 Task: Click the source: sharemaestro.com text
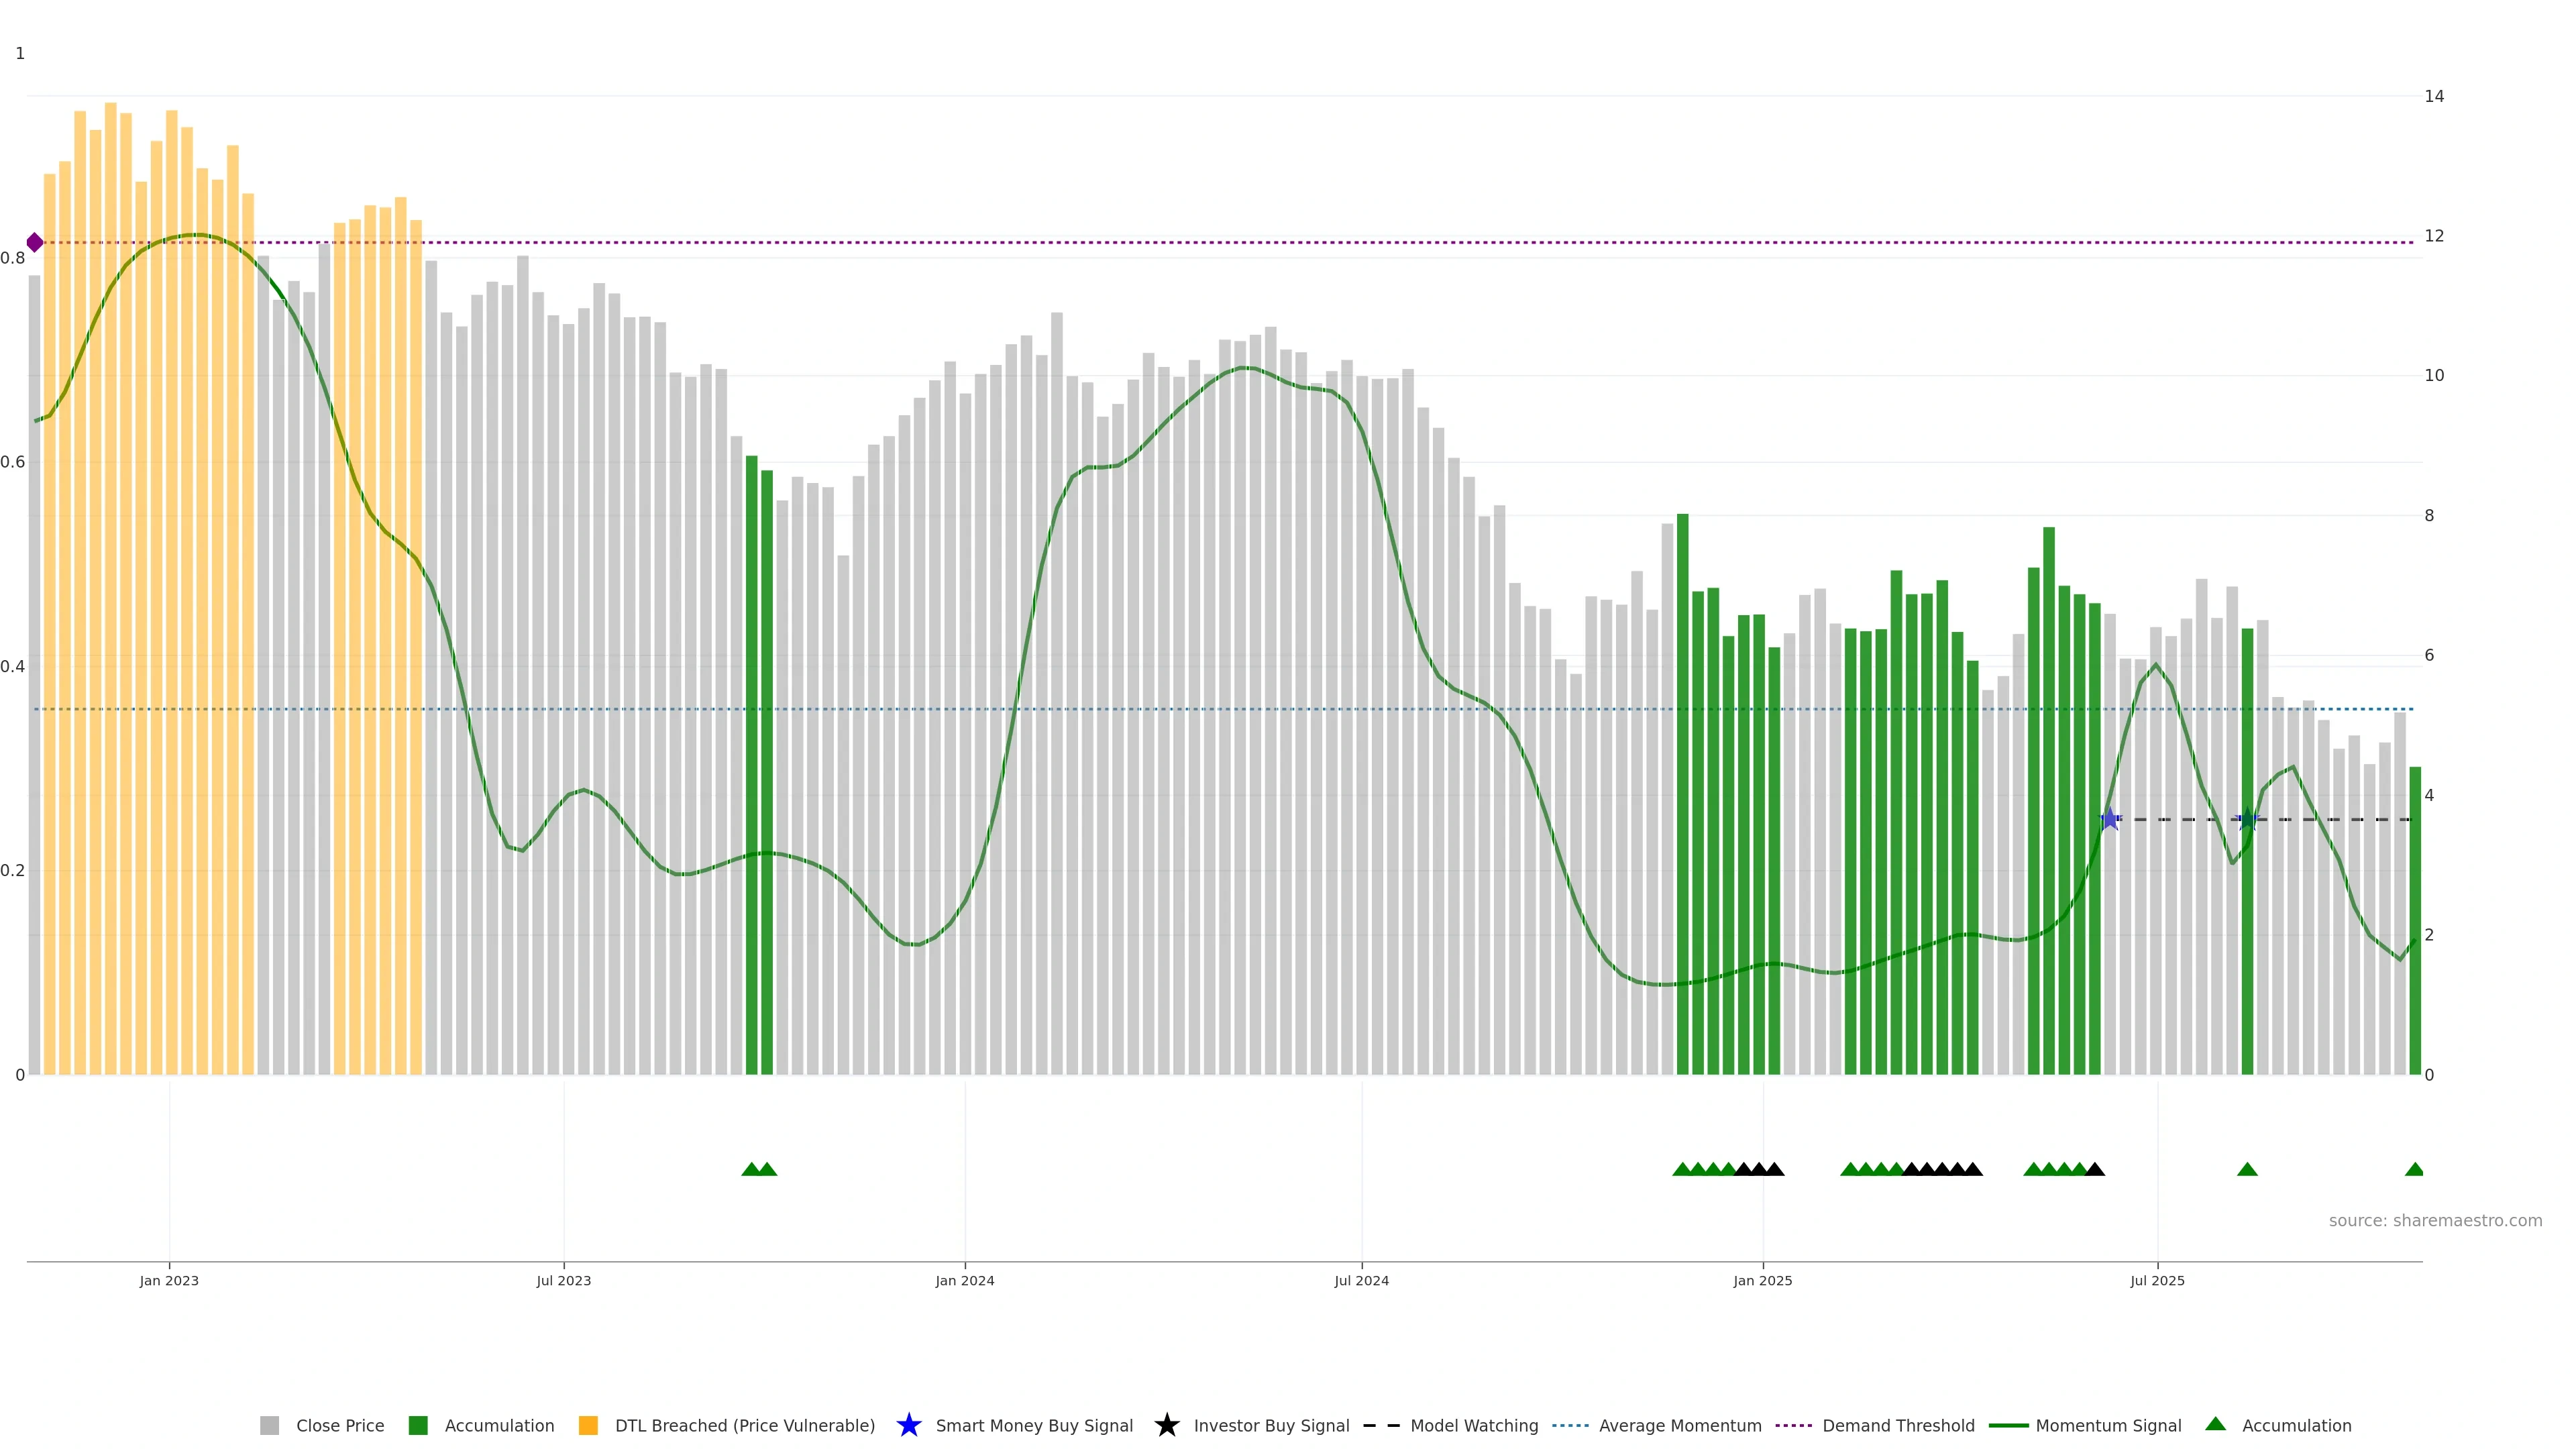coord(2435,1220)
